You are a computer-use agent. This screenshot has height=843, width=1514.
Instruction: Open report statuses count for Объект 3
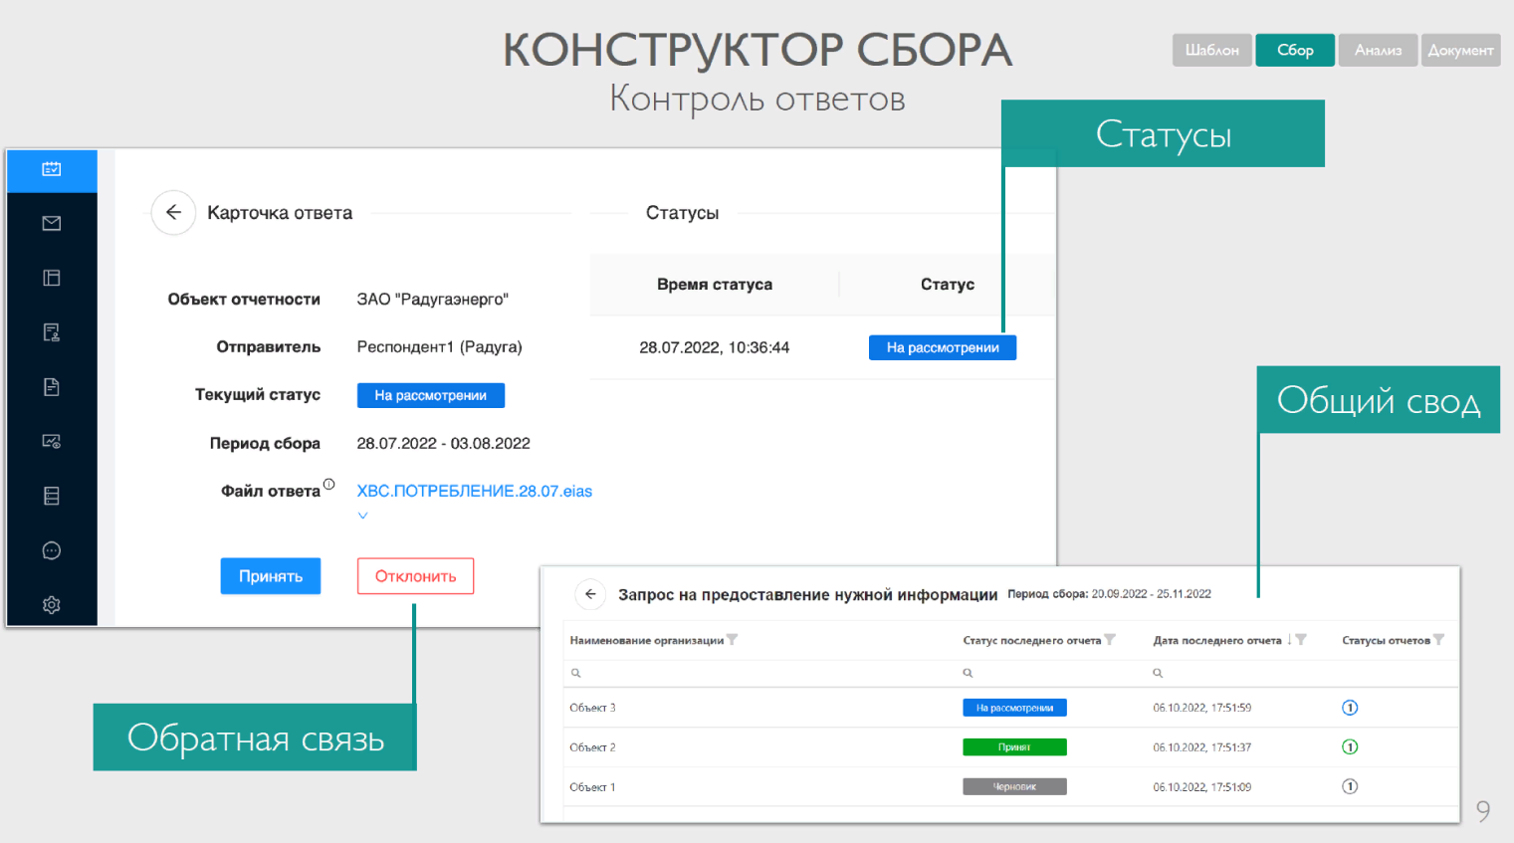1350,708
